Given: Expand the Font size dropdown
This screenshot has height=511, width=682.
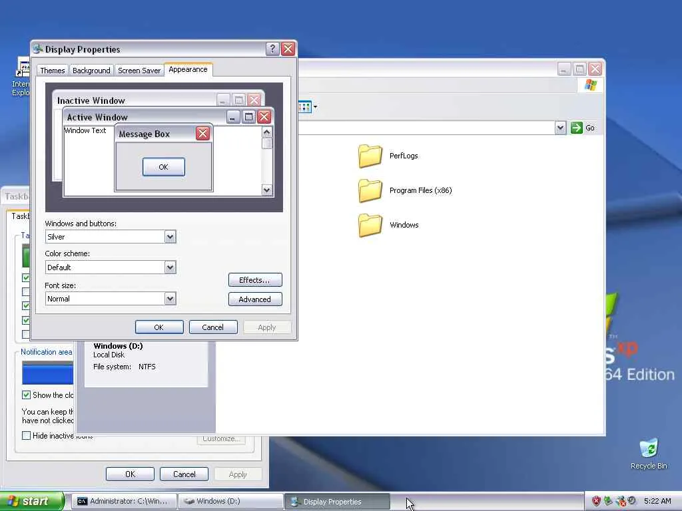Looking at the screenshot, I should [x=170, y=299].
